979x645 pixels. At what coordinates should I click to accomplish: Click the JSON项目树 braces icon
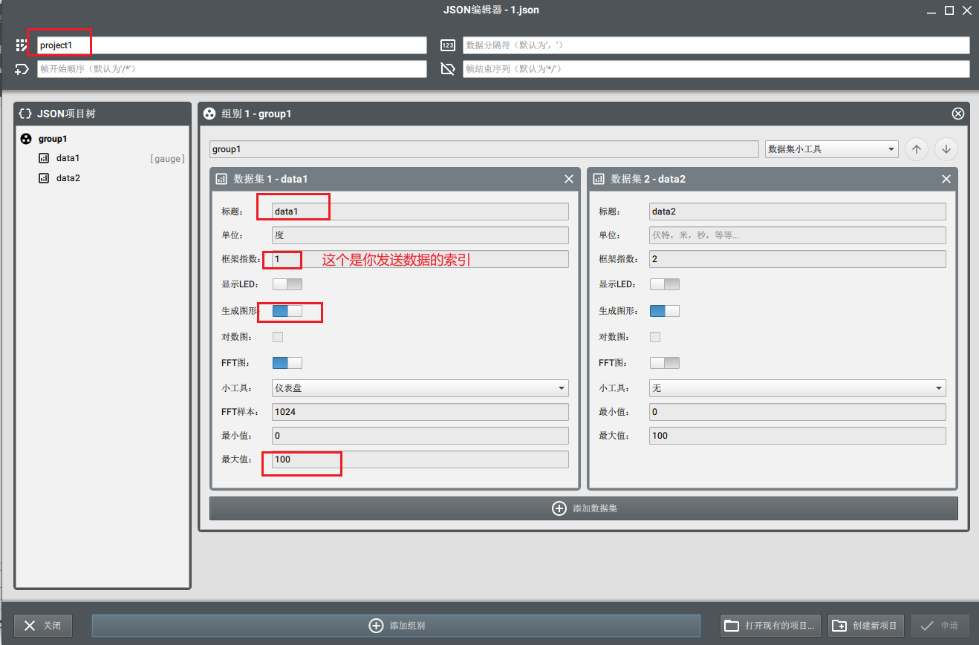coord(25,114)
